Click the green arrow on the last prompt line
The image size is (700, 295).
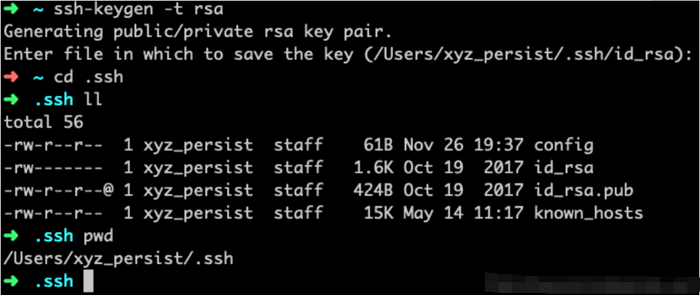12,282
